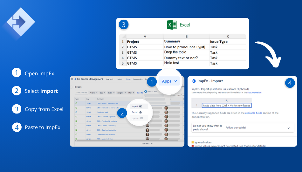Open the Filters dropdown menu
Screen dimensions: 302x172
128,79
